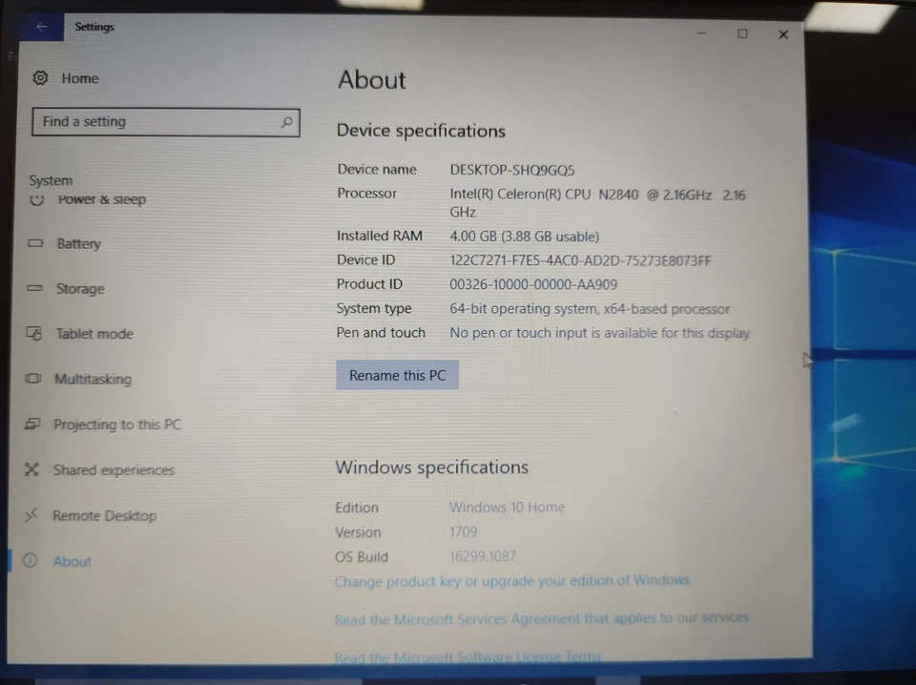Click Read the Microsoft Services Agreement link

[x=542, y=617]
